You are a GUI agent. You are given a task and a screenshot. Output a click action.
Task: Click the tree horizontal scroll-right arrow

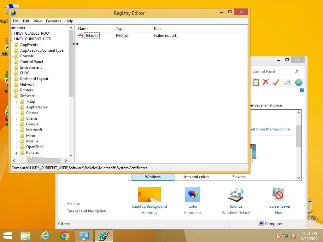point(66,160)
